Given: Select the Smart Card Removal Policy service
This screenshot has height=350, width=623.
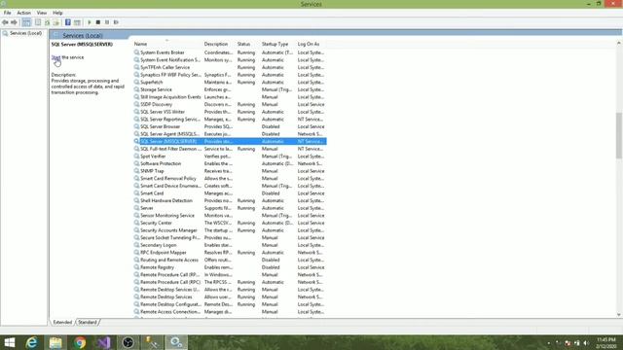Looking at the screenshot, I should coord(230,179).
